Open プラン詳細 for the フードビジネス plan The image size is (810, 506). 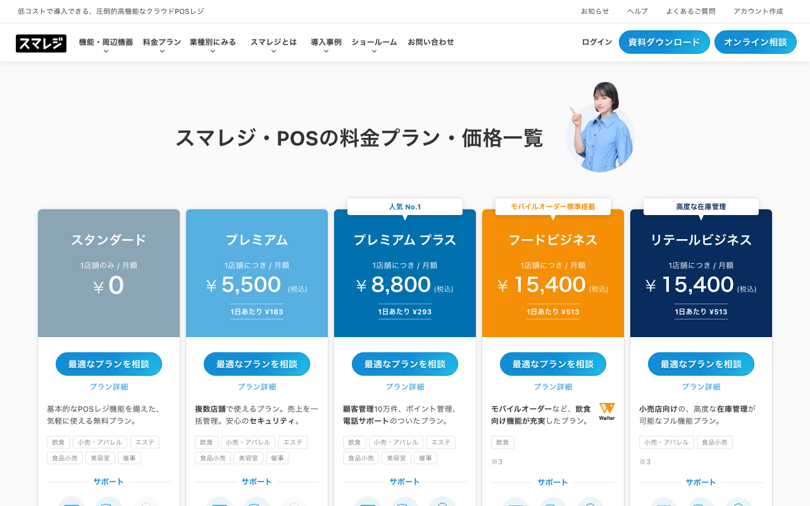coord(553,387)
